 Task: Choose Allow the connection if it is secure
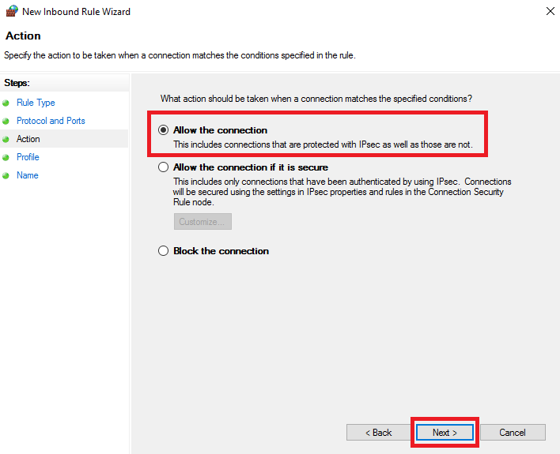pyautogui.click(x=163, y=167)
